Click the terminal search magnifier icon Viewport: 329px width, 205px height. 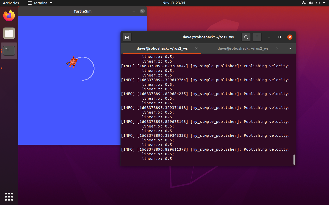click(246, 37)
